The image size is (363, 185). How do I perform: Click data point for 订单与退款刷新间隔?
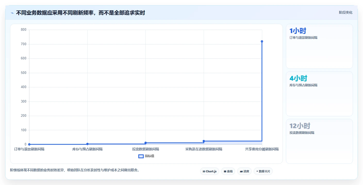pos(29,144)
